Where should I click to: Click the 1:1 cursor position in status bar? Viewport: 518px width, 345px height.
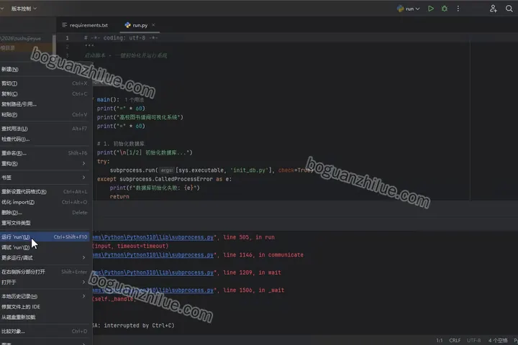pos(440,341)
